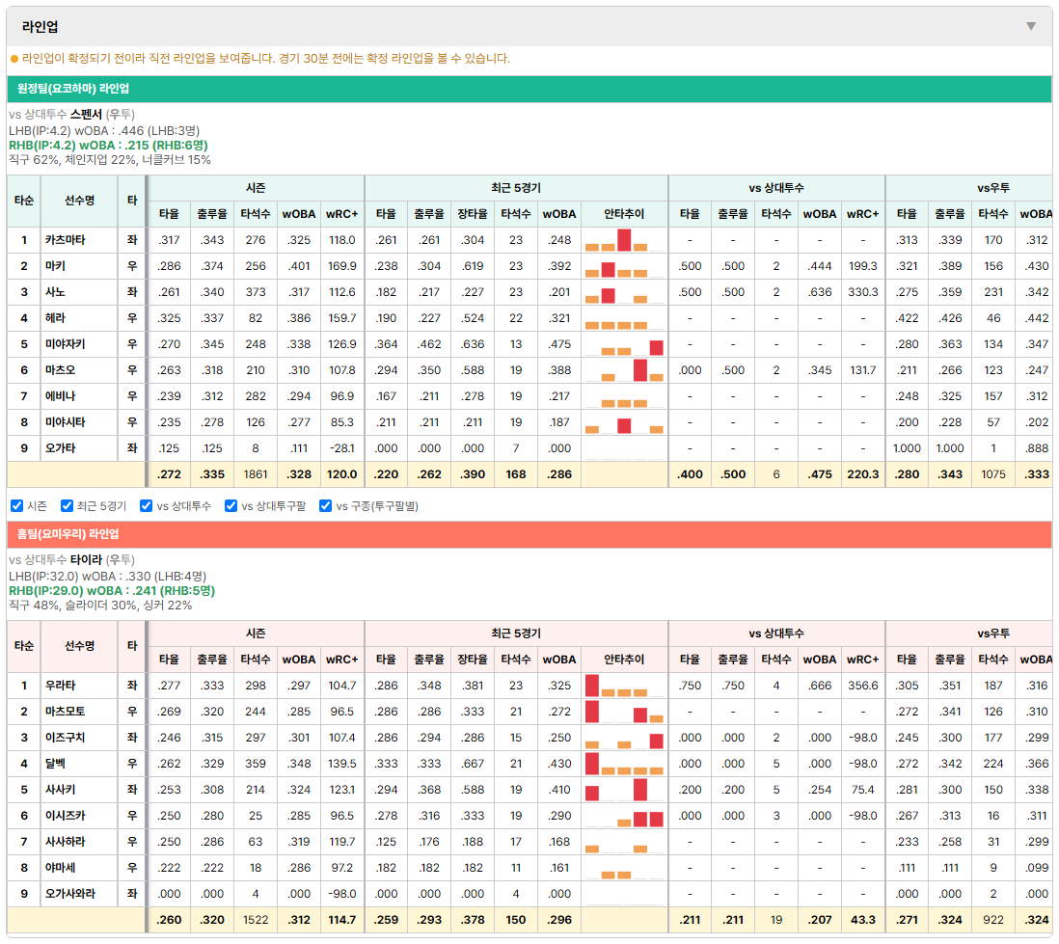Screen dimensions: 1059x944
Task: Toggle the vs 상대투수 checkbox
Action: (x=146, y=506)
